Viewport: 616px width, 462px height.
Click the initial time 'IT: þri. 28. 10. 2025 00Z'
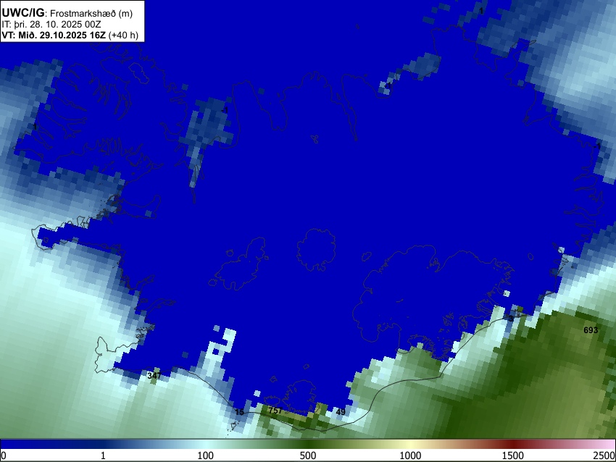pos(51,25)
